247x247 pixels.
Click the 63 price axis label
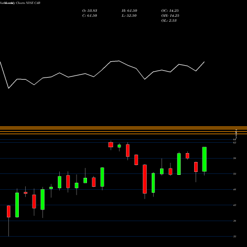pos(235,143)
